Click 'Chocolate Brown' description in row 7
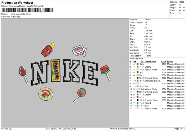 tap(152, 81)
